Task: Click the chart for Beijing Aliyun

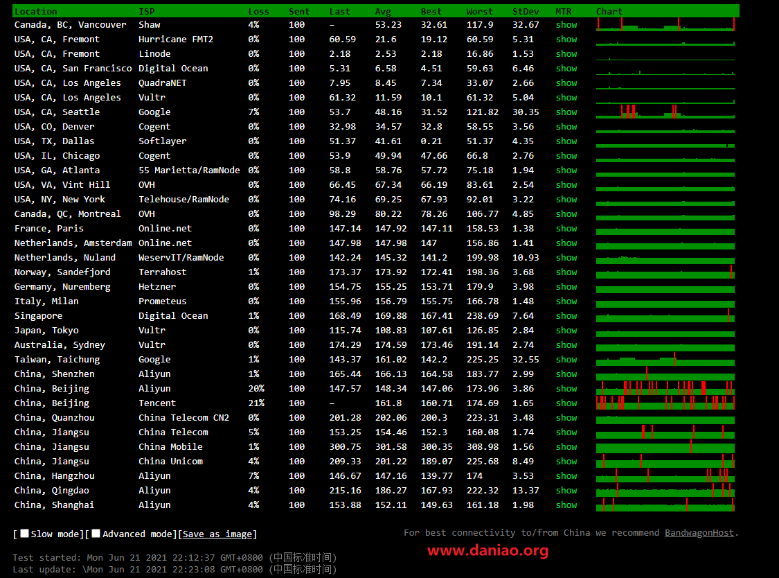Action: point(665,389)
